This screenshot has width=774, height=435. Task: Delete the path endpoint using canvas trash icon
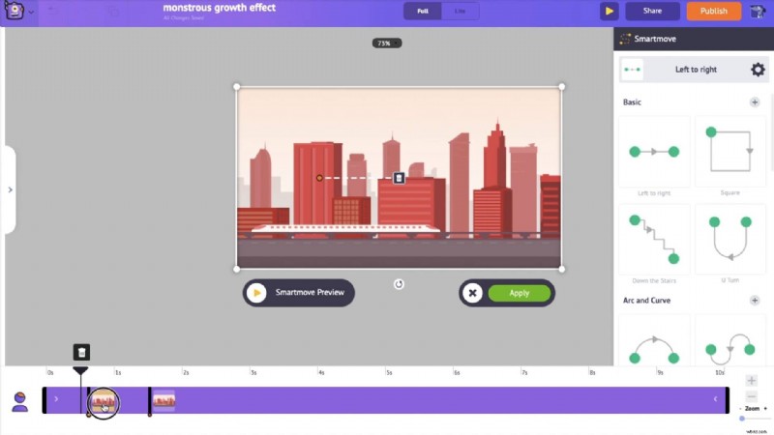tap(399, 178)
